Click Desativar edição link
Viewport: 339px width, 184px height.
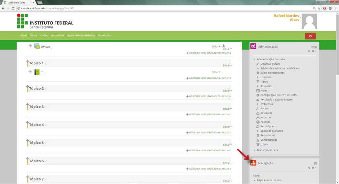[270, 64]
